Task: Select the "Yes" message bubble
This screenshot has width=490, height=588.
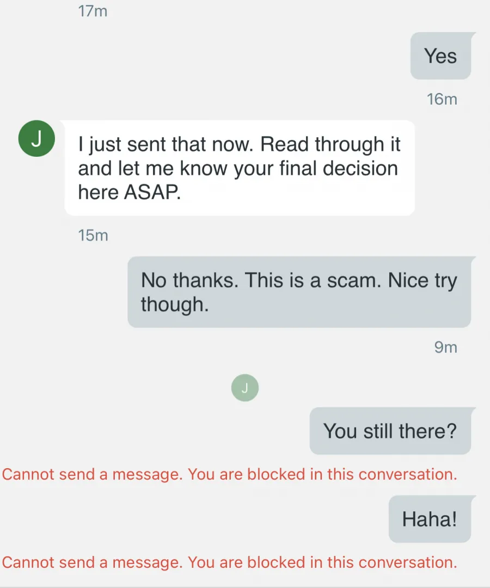Action: pyautogui.click(x=441, y=56)
